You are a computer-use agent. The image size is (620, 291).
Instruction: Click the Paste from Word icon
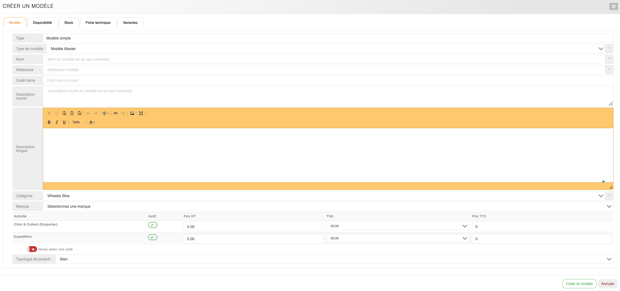(80, 113)
